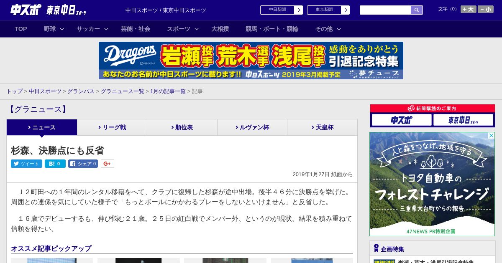The width and height of the screenshot is (502, 263).
Task: Go to 中日スポーツ in the breadcrumb
Action: click(45, 91)
